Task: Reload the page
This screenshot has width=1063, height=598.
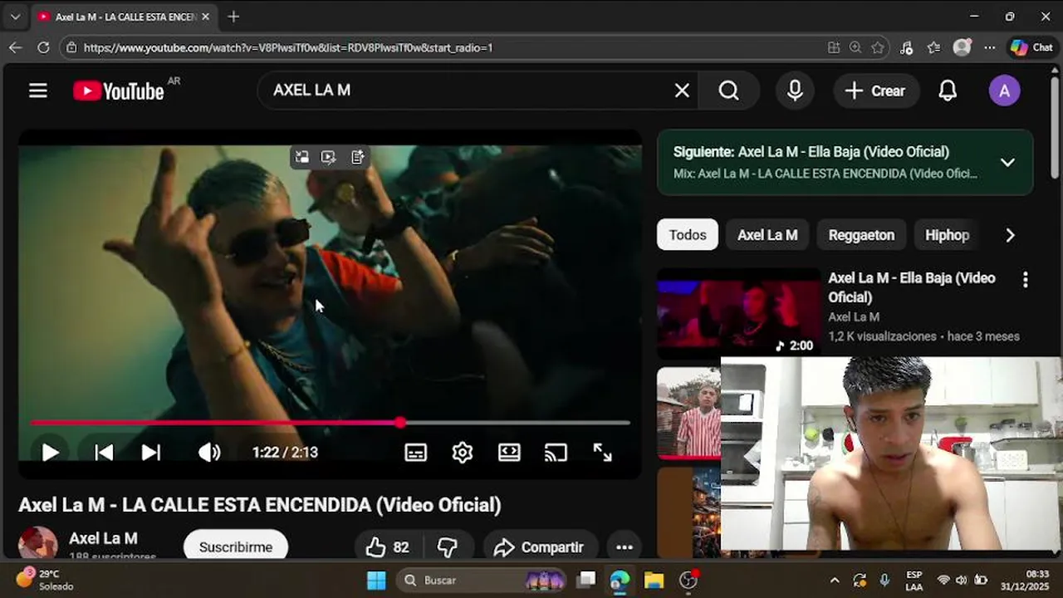Action: click(43, 47)
